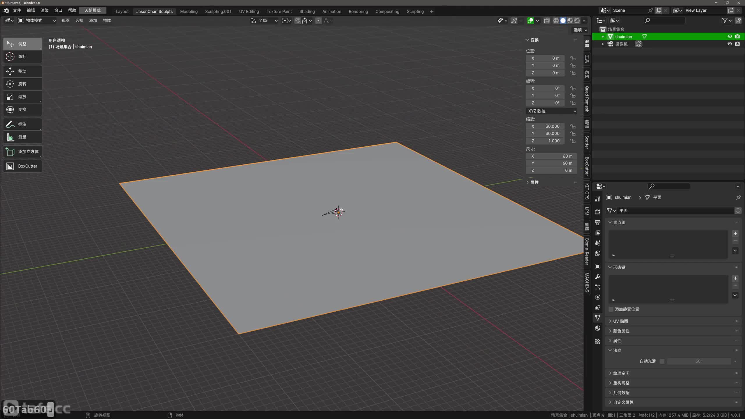Switch to rendered viewport shading

coord(577,20)
